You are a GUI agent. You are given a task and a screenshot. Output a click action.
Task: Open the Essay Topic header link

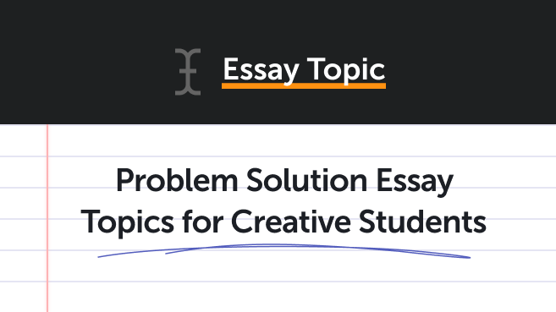tap(304, 70)
